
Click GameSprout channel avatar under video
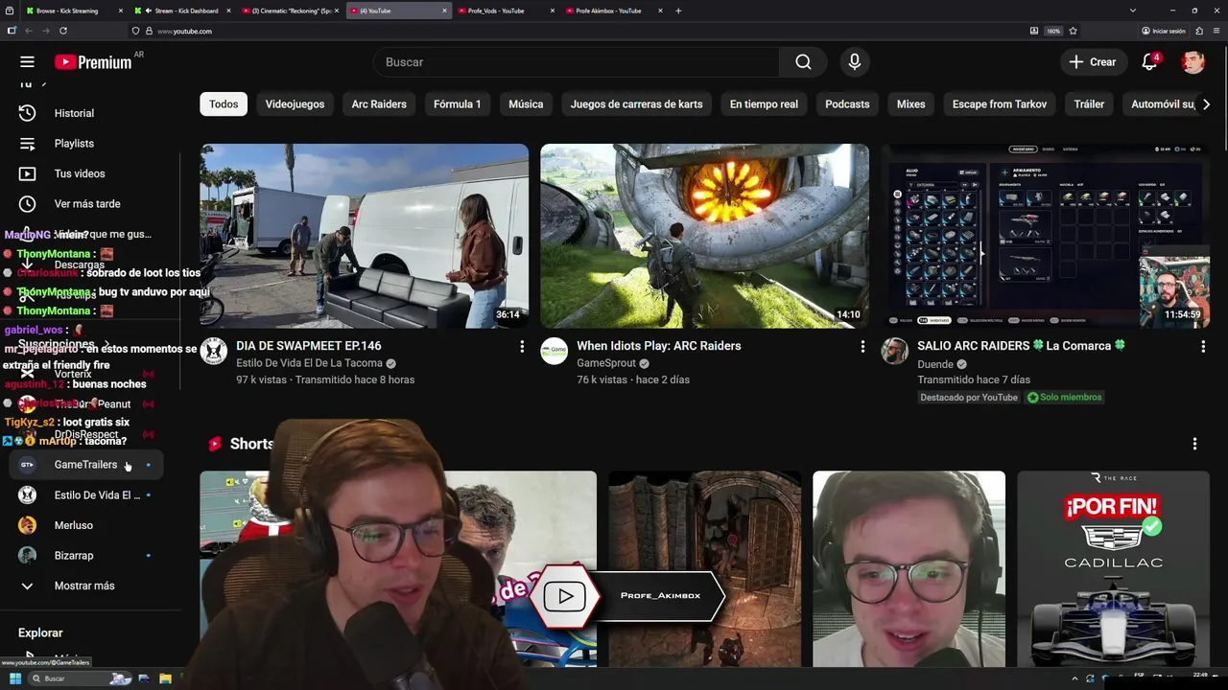pos(554,352)
